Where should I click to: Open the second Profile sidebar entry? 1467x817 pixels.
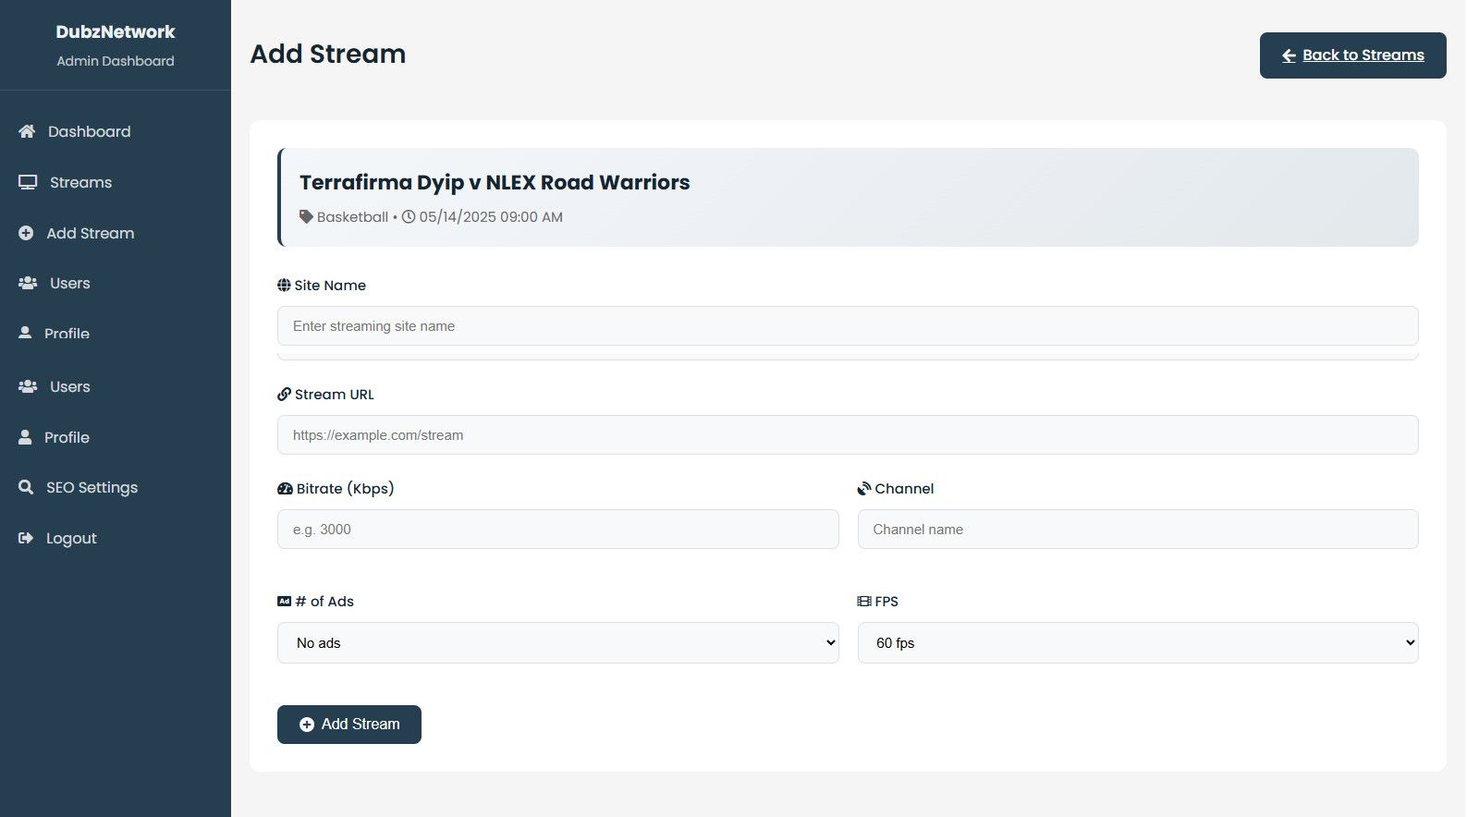[x=116, y=437]
